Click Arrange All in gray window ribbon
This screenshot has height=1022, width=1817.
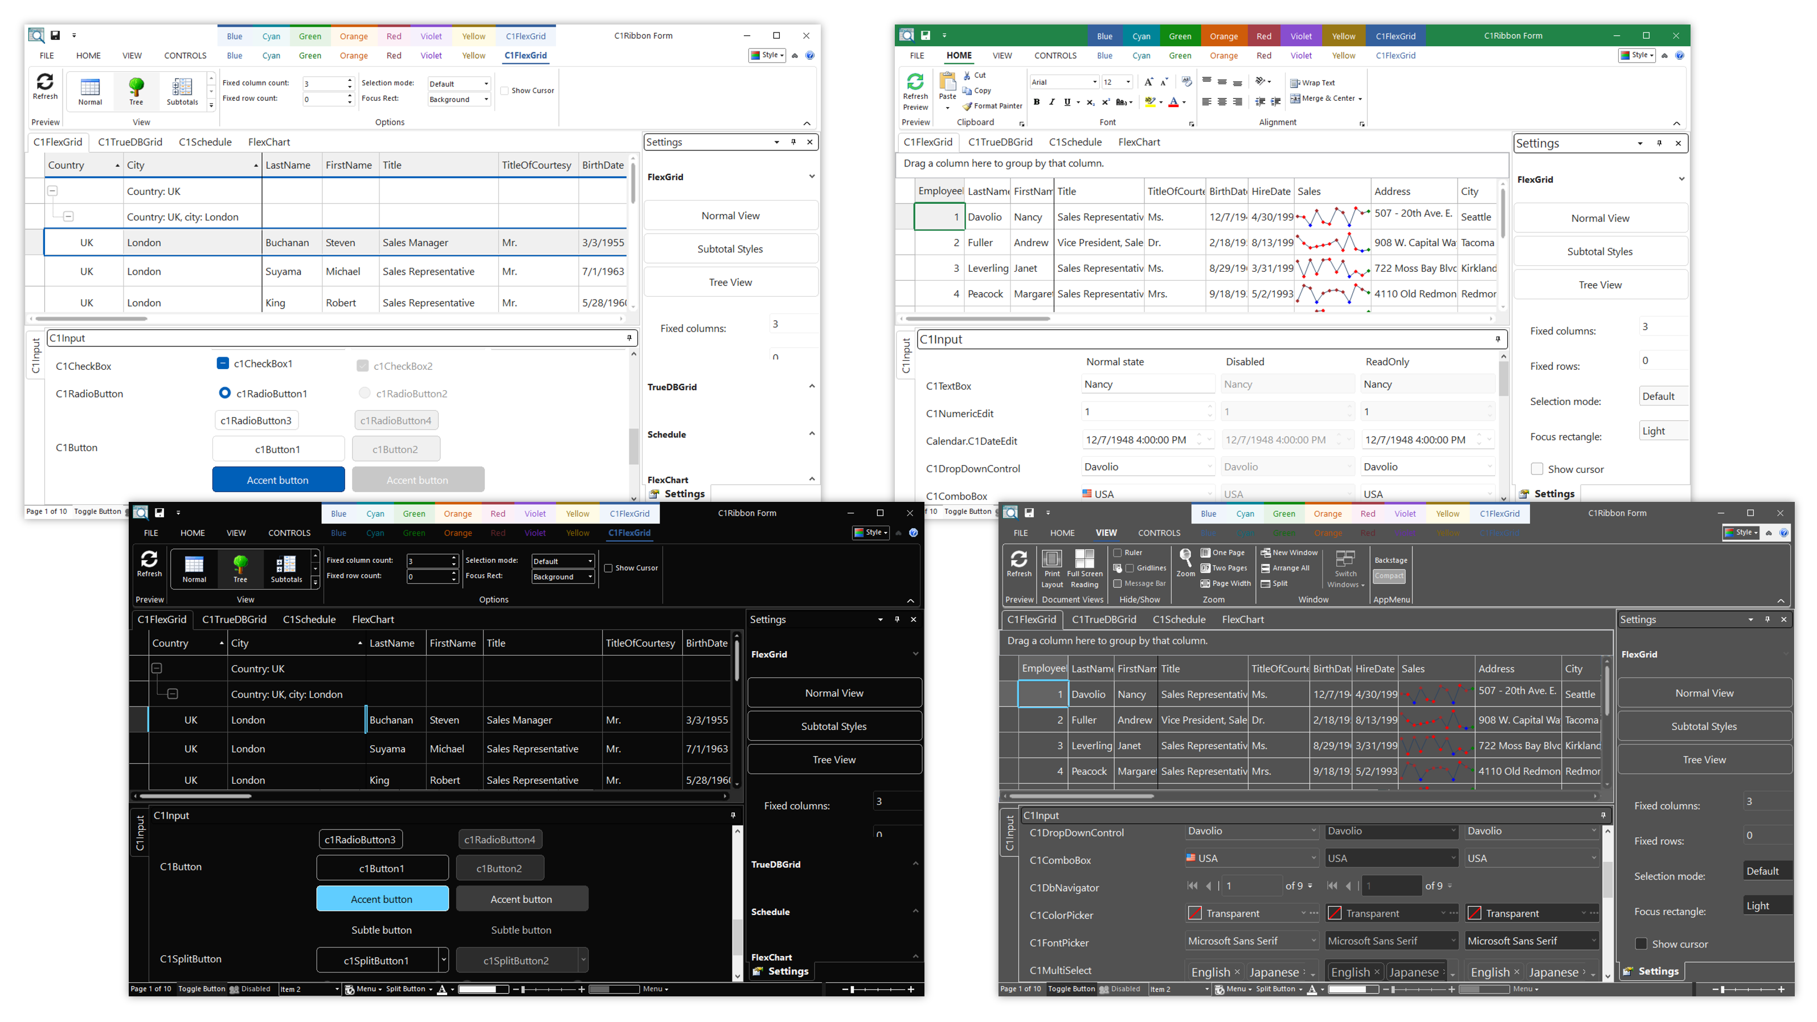(1284, 568)
